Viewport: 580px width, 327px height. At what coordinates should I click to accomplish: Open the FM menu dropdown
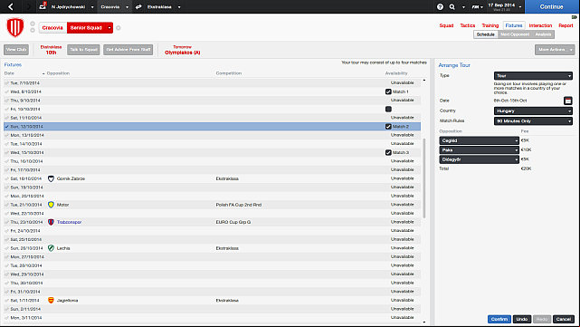click(477, 7)
